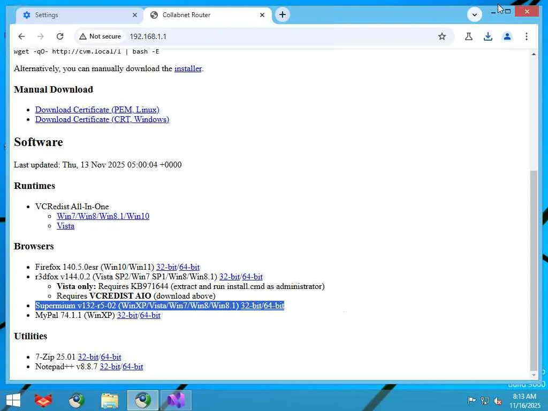The height and width of the screenshot is (411, 548).
Task: Click the scrollbar up arrow
Action: click(534, 54)
